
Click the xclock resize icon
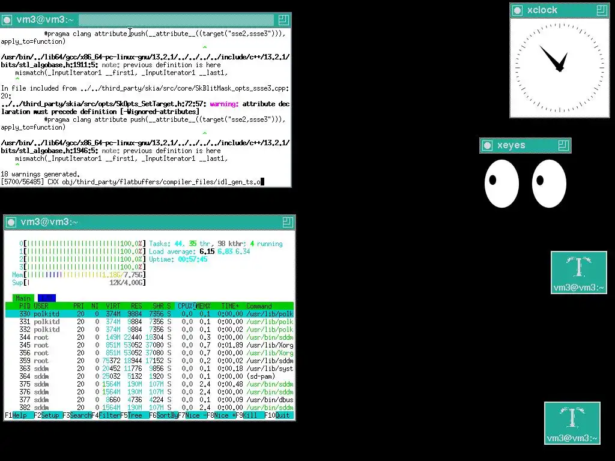click(x=602, y=10)
